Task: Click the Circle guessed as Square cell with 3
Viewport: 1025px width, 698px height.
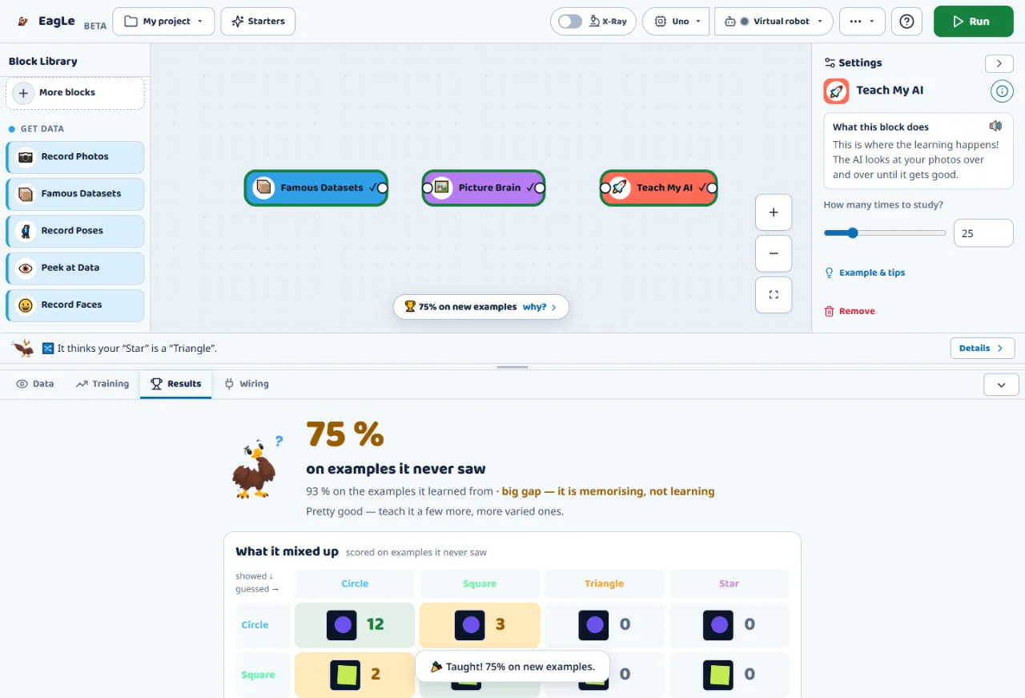Action: (x=480, y=625)
